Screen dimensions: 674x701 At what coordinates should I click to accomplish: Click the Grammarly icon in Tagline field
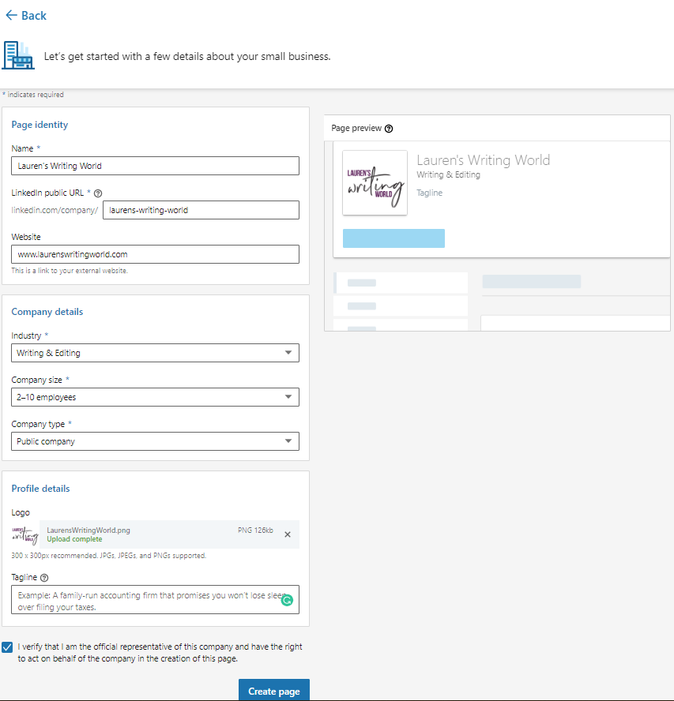click(287, 601)
